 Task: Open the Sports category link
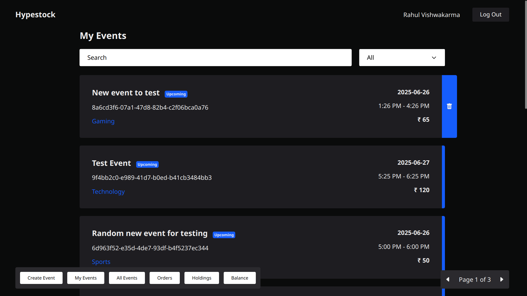[x=101, y=262]
